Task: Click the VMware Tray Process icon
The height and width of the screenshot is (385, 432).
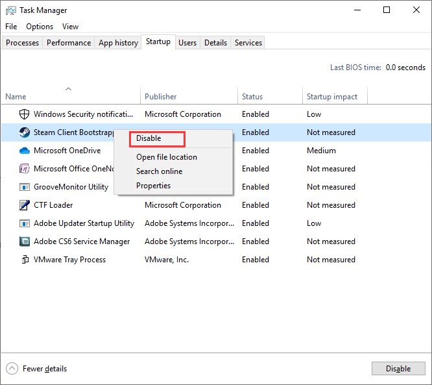Action: point(25,260)
